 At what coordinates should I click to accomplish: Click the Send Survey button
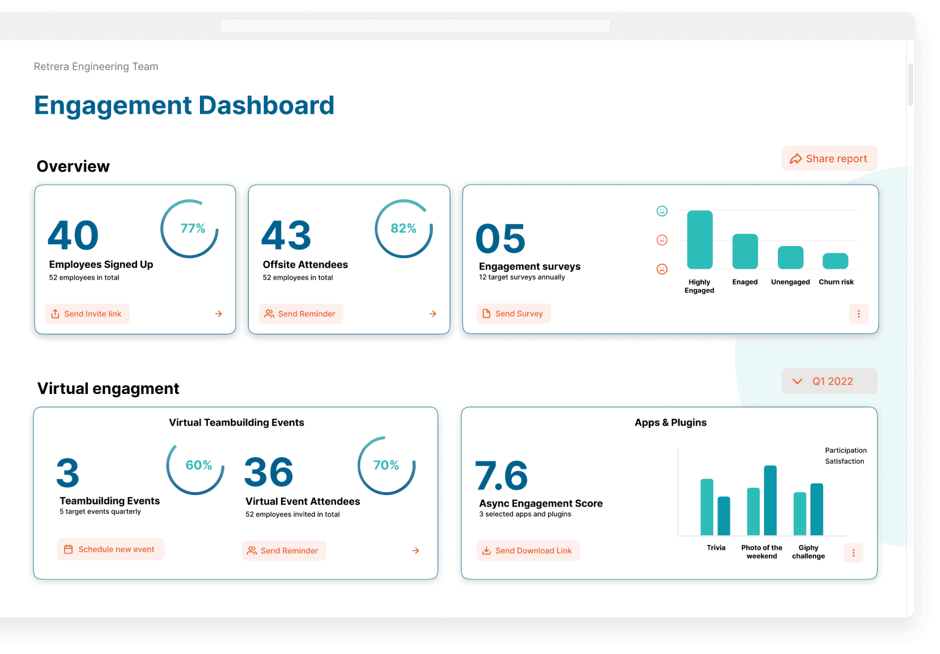pyautogui.click(x=513, y=314)
